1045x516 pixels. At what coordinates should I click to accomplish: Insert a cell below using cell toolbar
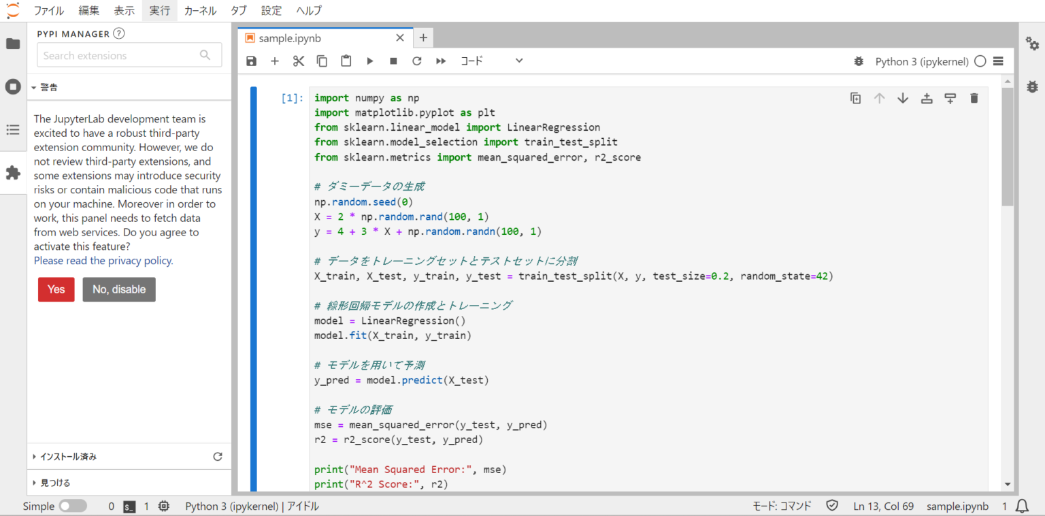pos(950,97)
